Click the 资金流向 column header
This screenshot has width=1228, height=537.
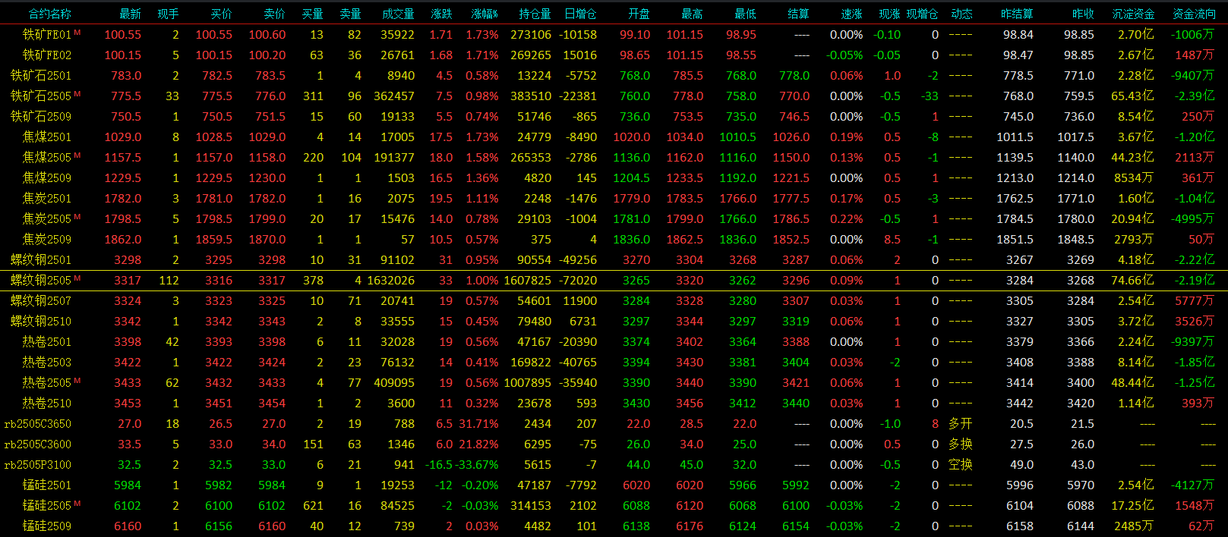click(1194, 14)
